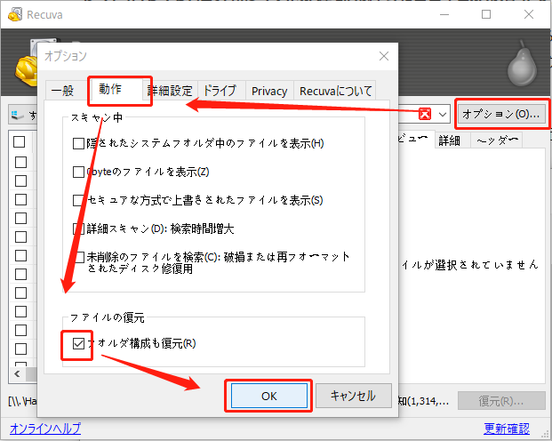Viewport: 552px width, 441px height.
Task: Close the オプション dialog
Action: pos(384,56)
